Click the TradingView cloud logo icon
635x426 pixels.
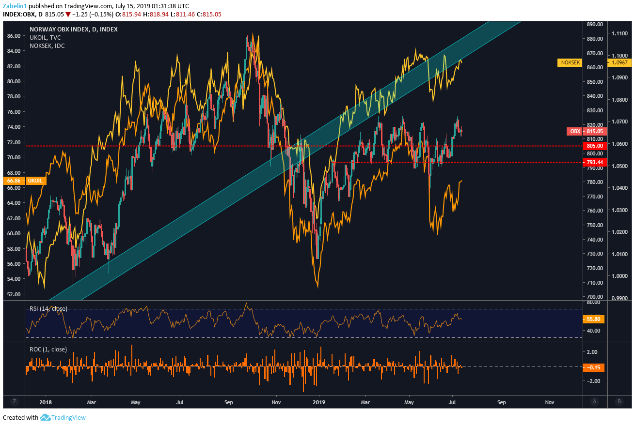pyautogui.click(x=46, y=417)
